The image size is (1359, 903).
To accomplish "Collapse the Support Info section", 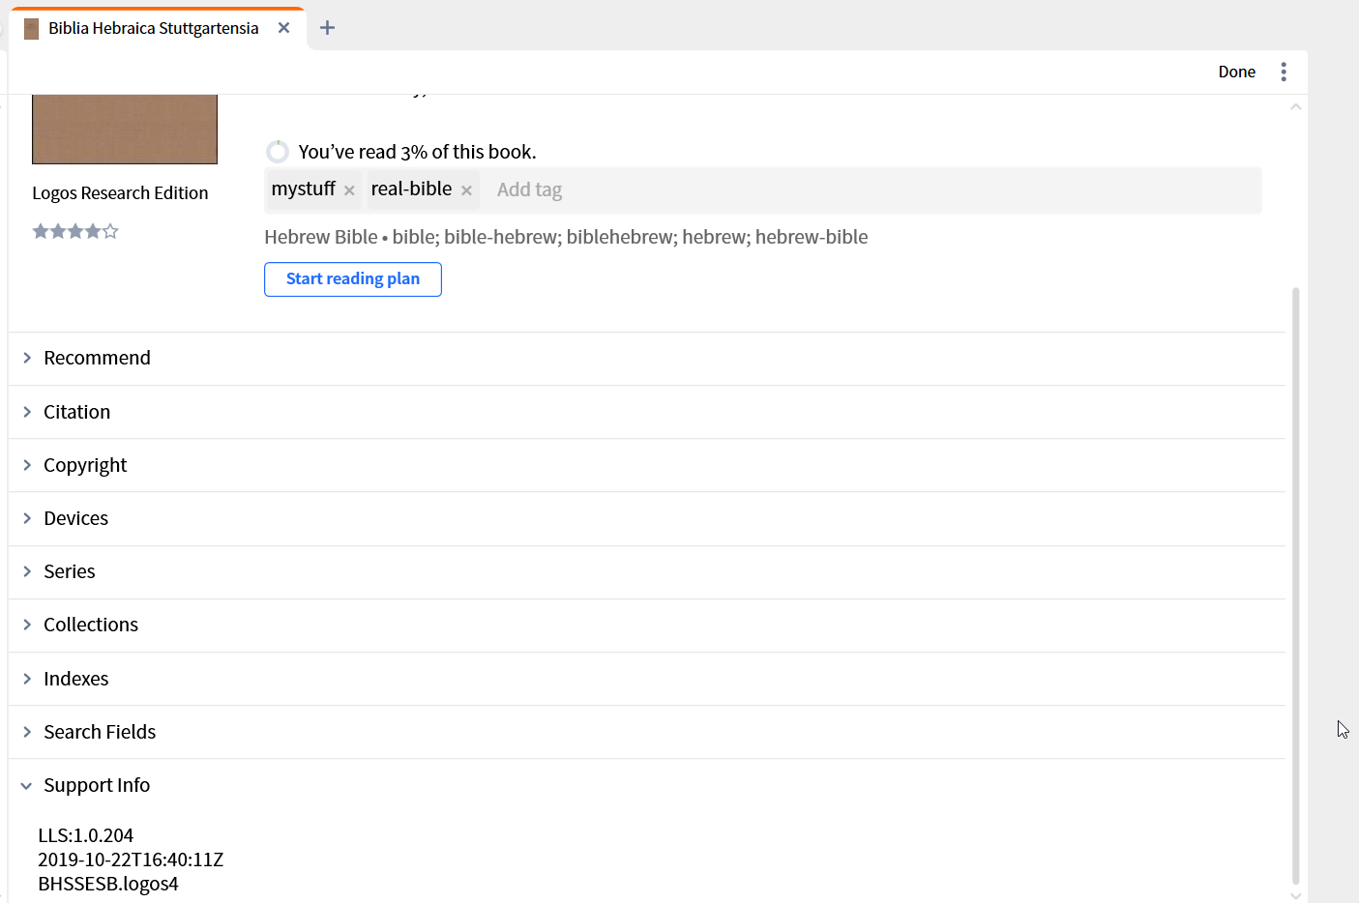I will coord(646,785).
